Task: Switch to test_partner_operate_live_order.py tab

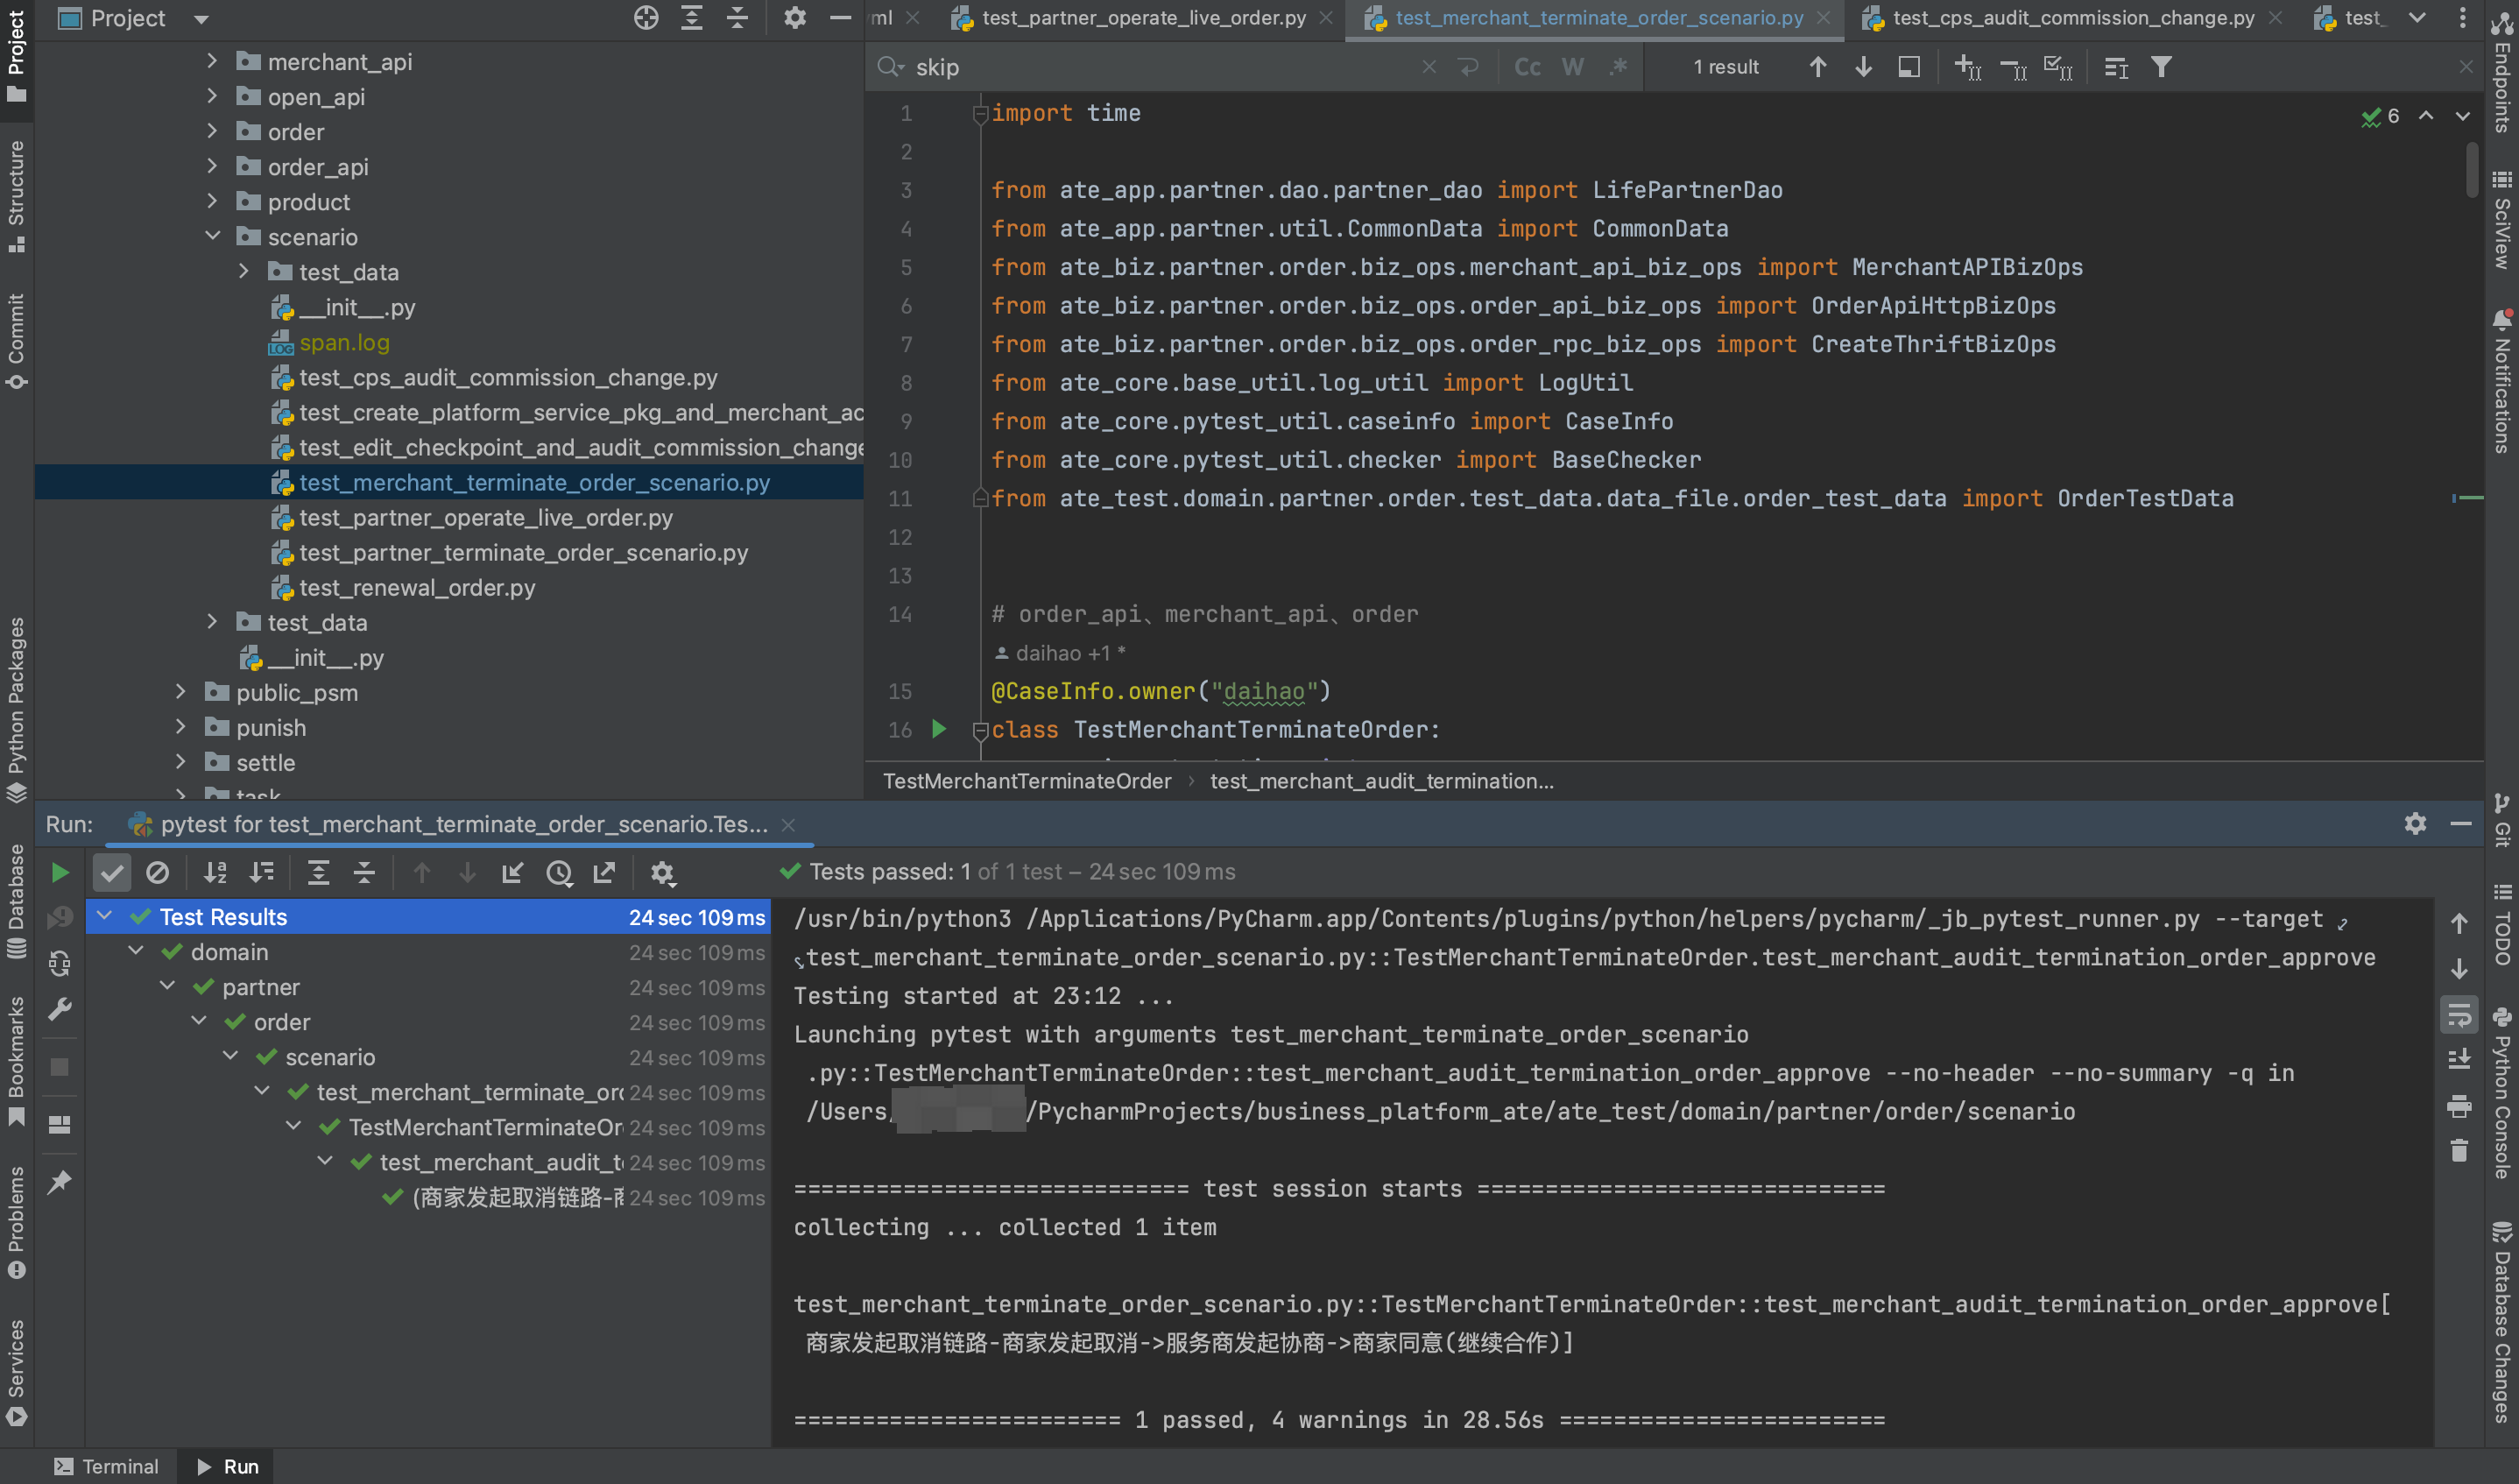Action: tap(1144, 18)
